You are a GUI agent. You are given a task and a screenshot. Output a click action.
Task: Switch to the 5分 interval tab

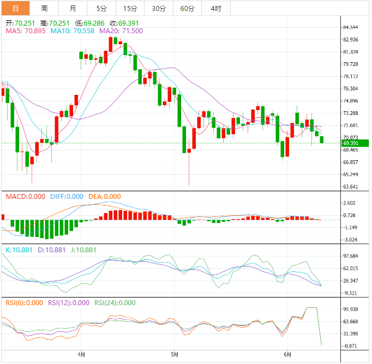tap(101, 8)
